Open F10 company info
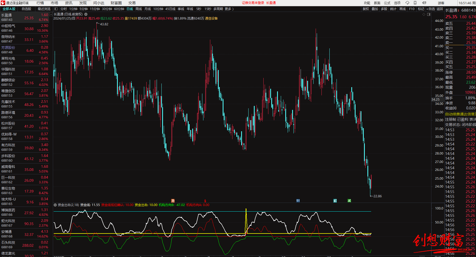 [412, 9]
